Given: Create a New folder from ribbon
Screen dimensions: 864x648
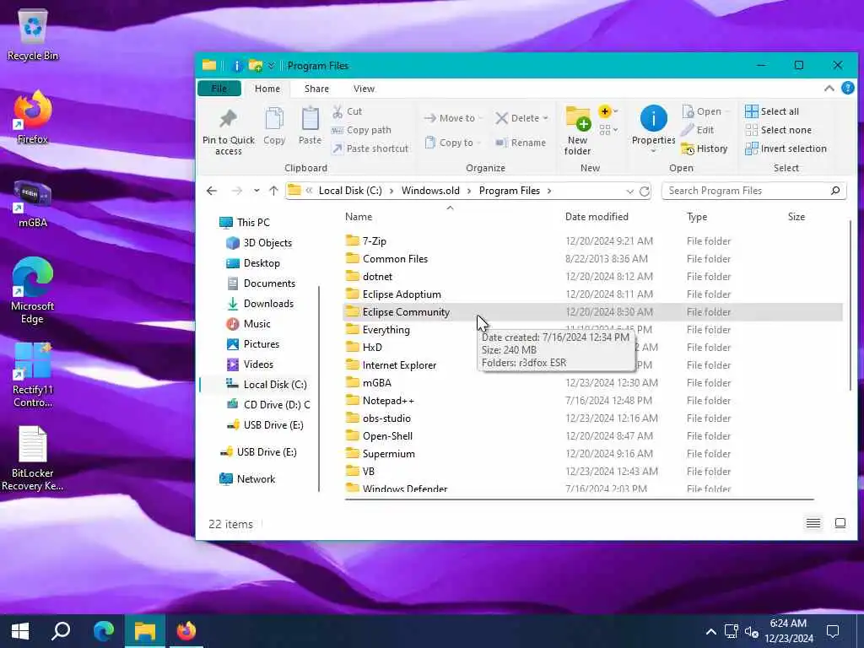Looking at the screenshot, I should pyautogui.click(x=577, y=130).
